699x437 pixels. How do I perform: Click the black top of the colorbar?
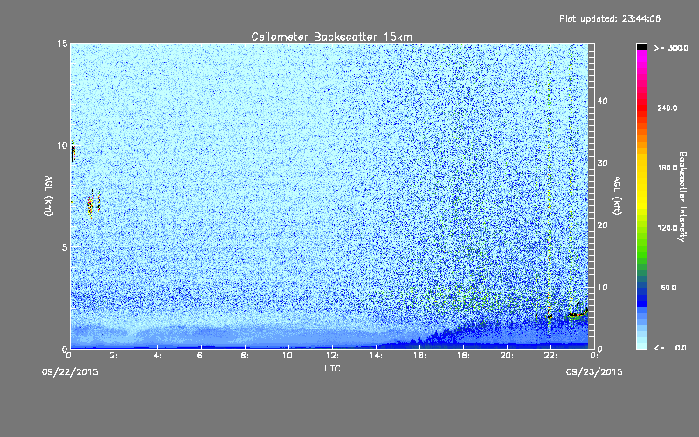[641, 46]
